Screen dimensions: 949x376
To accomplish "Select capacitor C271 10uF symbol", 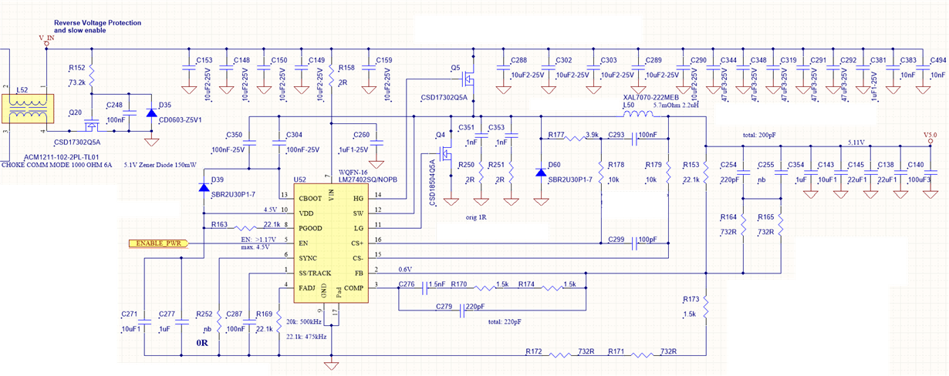I will click(x=144, y=322).
